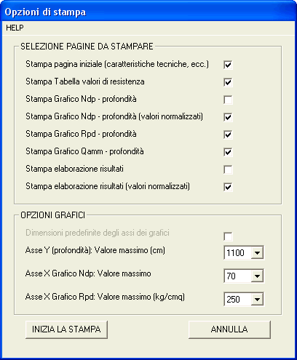Click the Opzioni di stampa title bar
The image size is (297, 360).
[148, 12]
